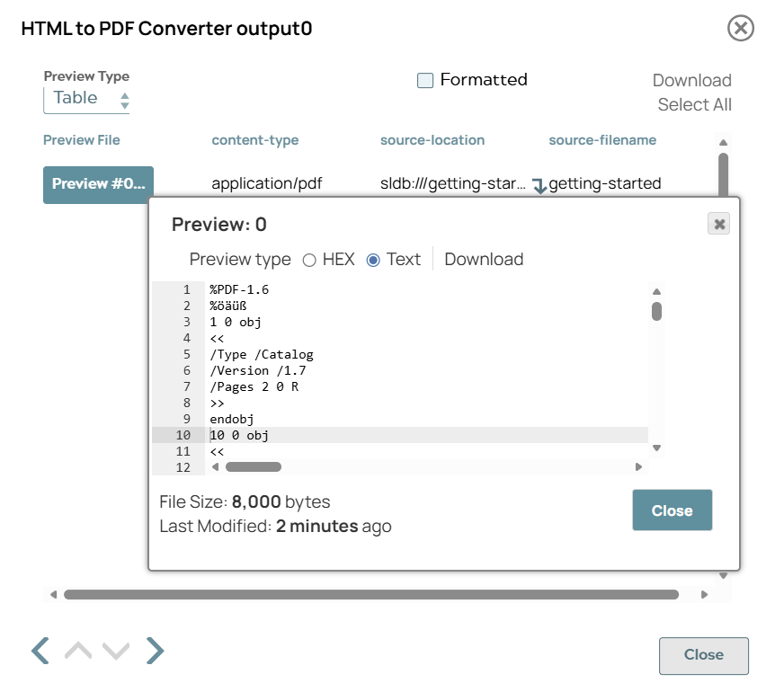The height and width of the screenshot is (692, 775).
Task: Click the previous-record left chevron arrow
Action: (x=39, y=650)
